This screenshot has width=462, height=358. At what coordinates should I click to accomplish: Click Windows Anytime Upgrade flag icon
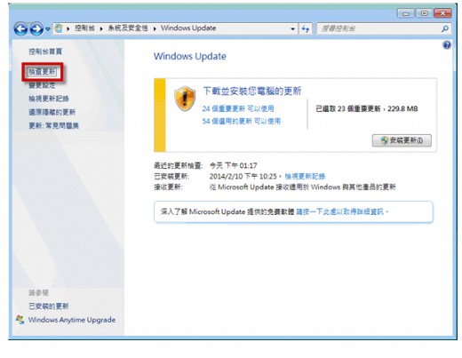[x=20, y=320]
